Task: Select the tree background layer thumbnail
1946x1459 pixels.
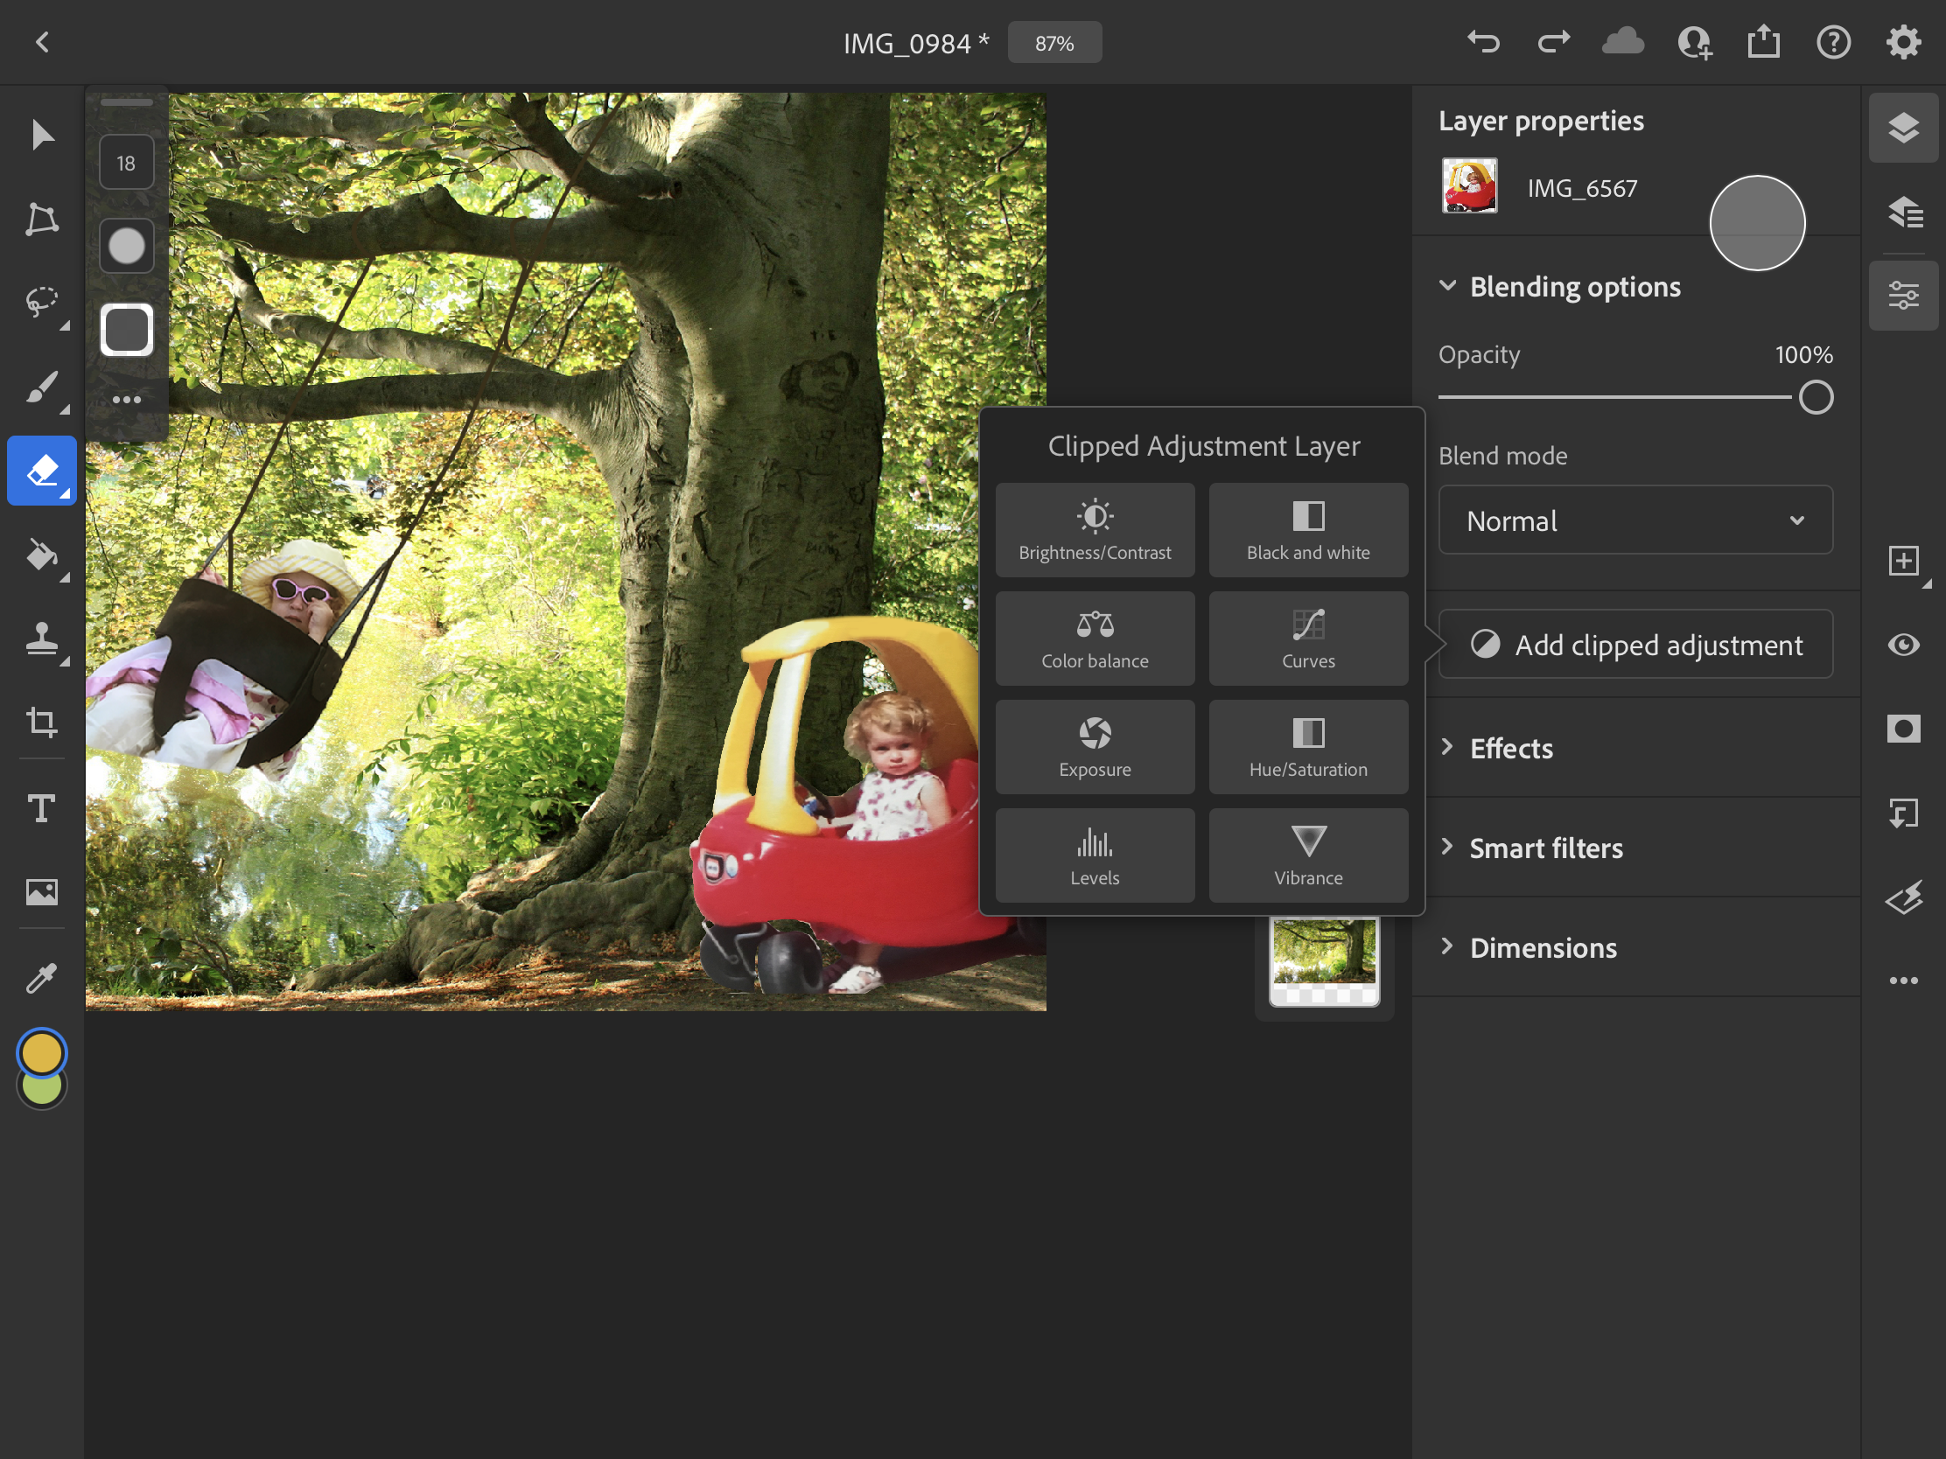Action: click(x=1324, y=960)
